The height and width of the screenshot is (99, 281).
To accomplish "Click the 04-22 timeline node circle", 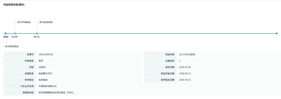I will pyautogui.click(x=37, y=34).
